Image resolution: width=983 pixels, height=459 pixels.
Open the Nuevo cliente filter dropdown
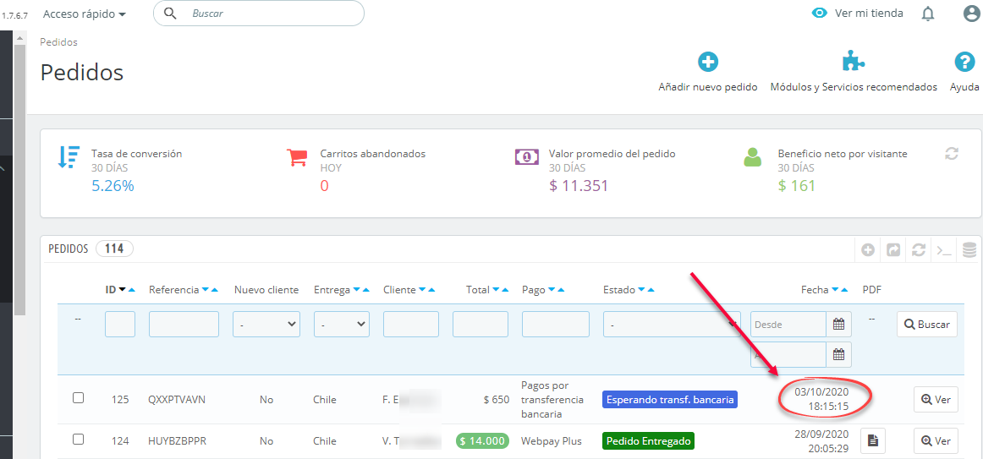pos(266,325)
